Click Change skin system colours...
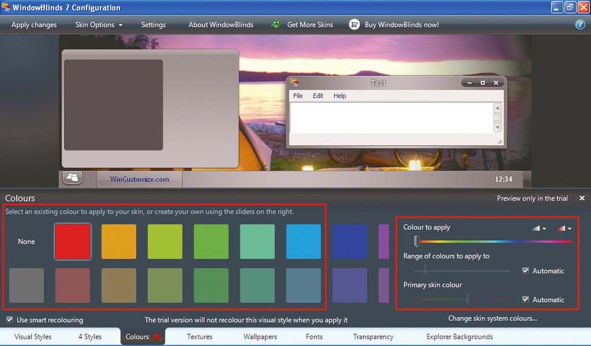Screen dimensions: 591x346 click(x=493, y=318)
